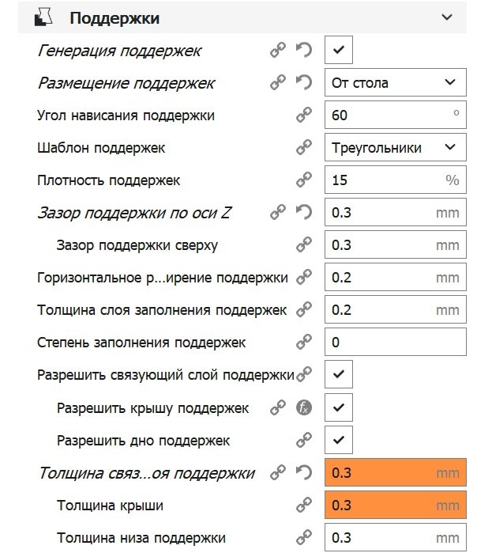
Task: Reset Генерация поддержек with the undo arrow
Action: (304, 51)
